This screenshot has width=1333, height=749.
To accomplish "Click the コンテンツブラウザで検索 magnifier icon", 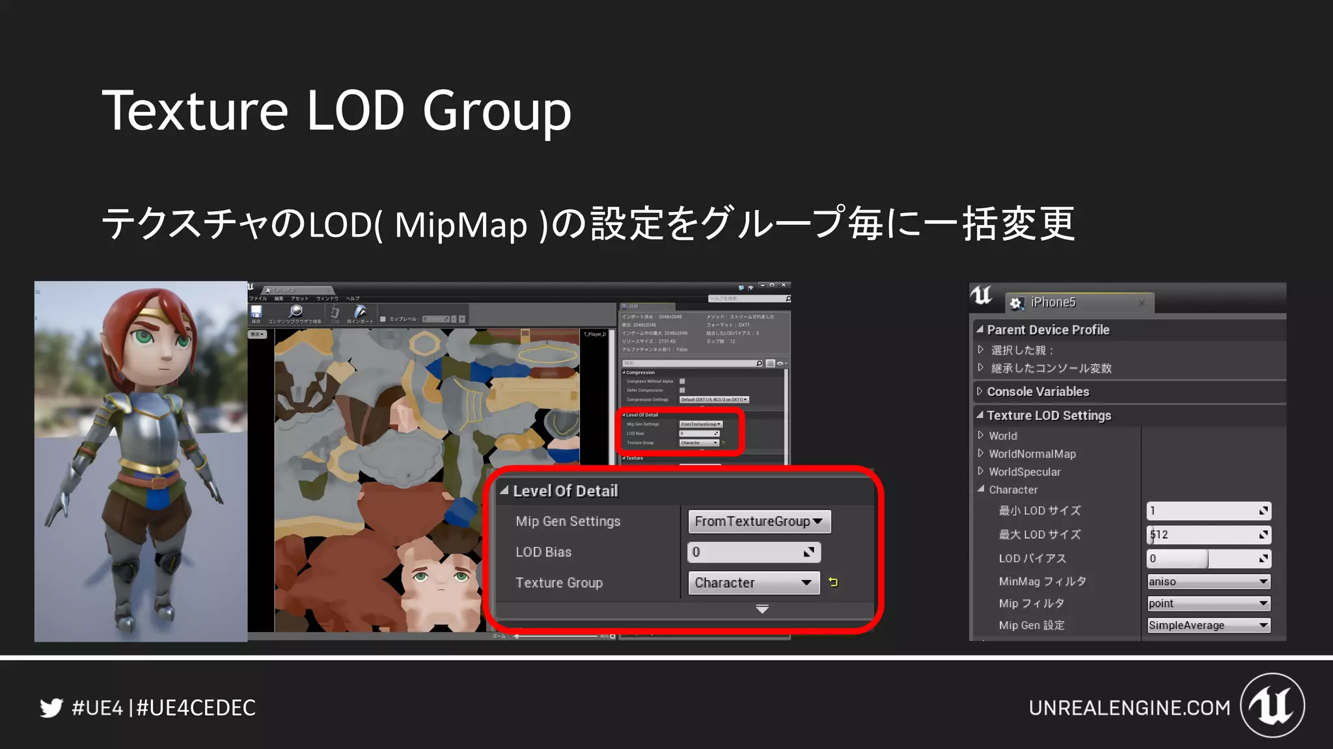I will pos(295,311).
